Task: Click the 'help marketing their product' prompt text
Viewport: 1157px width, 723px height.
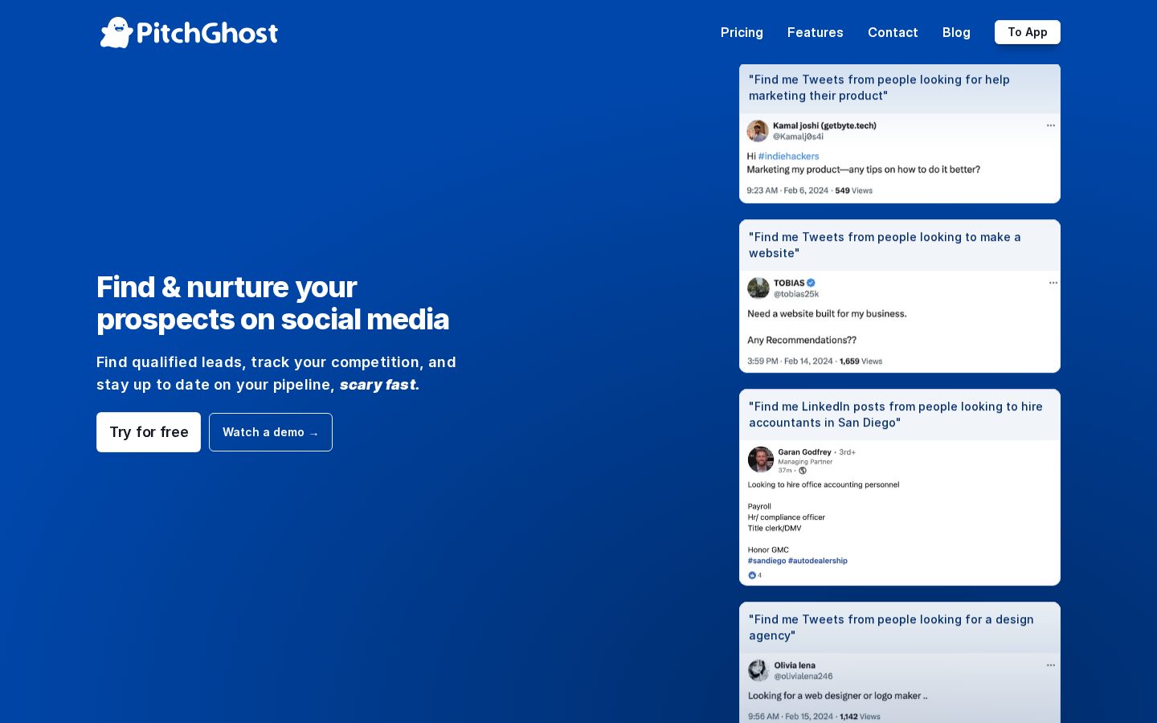Action: tap(879, 88)
